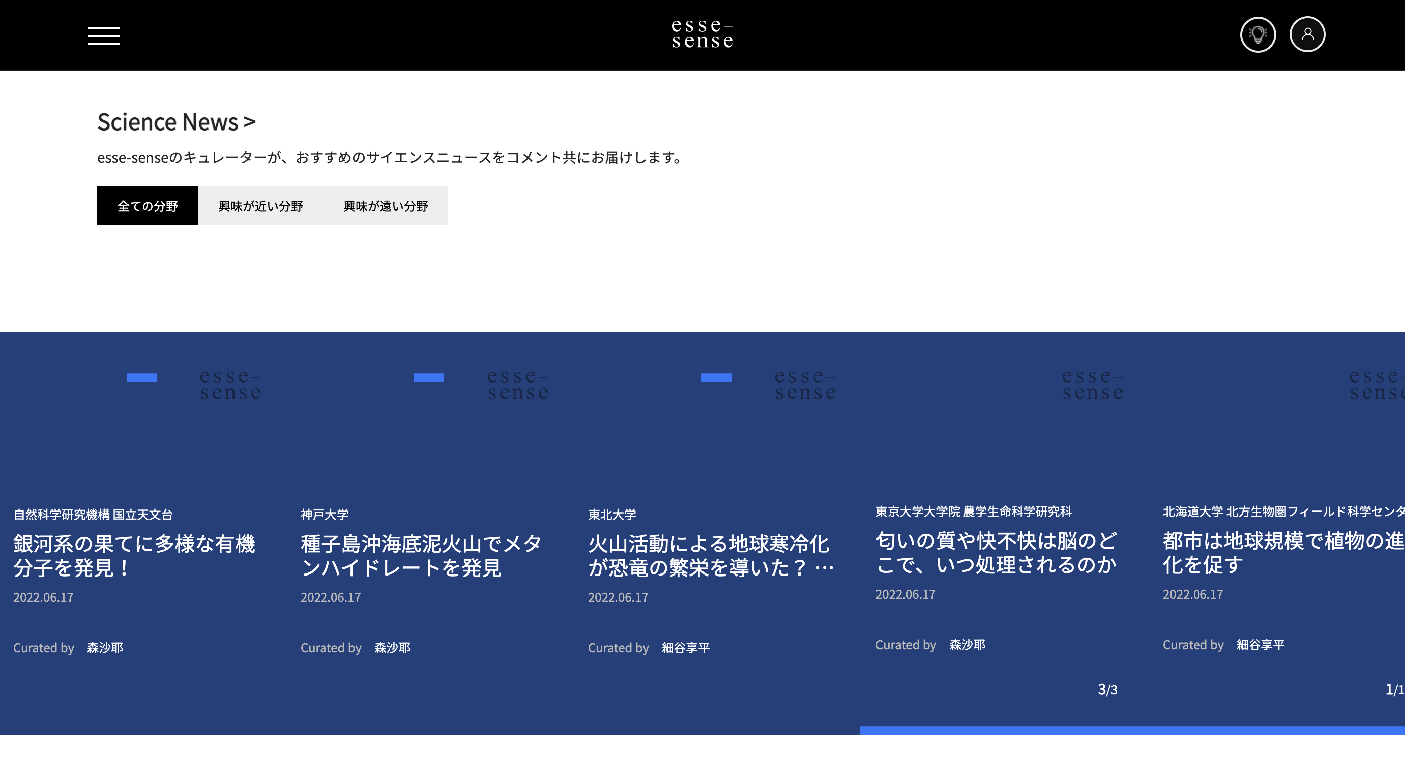Click the esse-sense logo in header
The image size is (1405, 766).
[702, 34]
